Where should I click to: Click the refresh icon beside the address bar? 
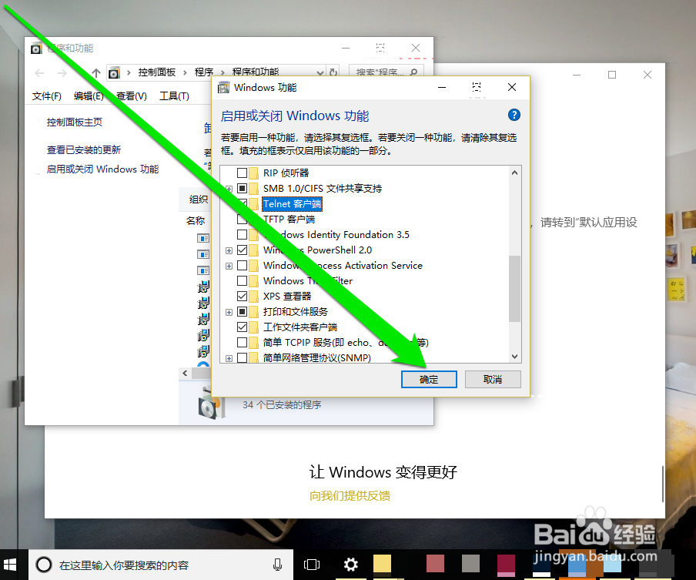click(334, 72)
